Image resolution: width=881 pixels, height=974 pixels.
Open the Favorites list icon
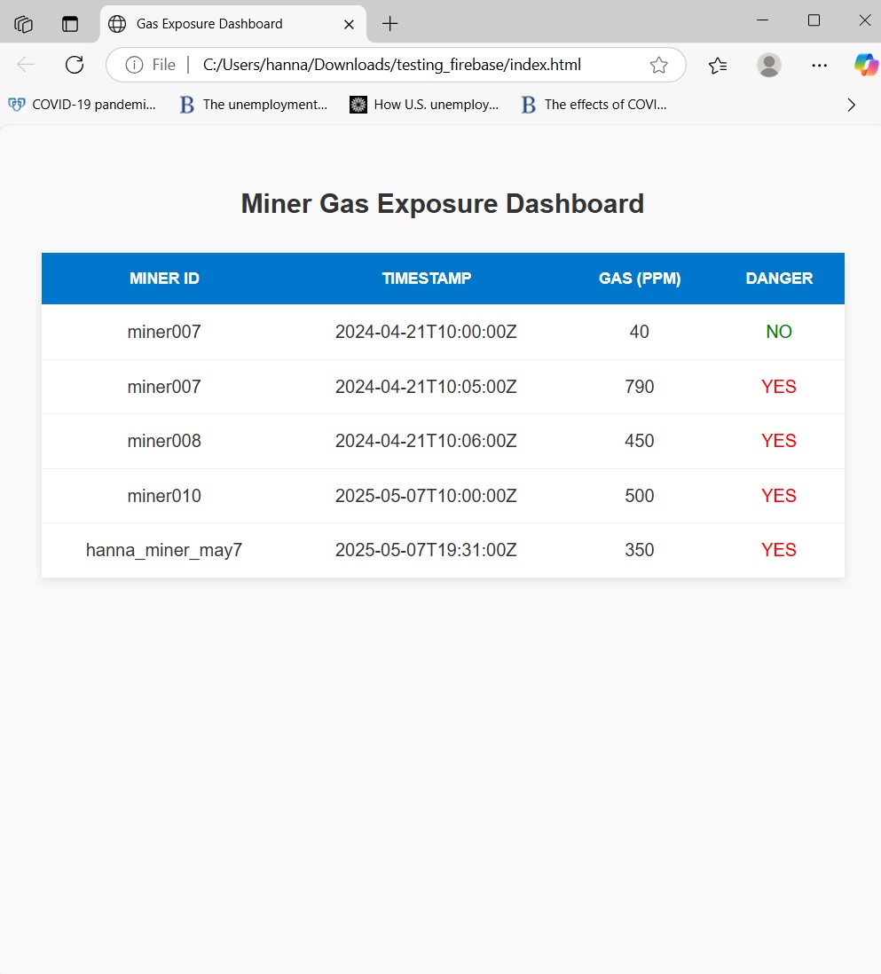coord(718,65)
